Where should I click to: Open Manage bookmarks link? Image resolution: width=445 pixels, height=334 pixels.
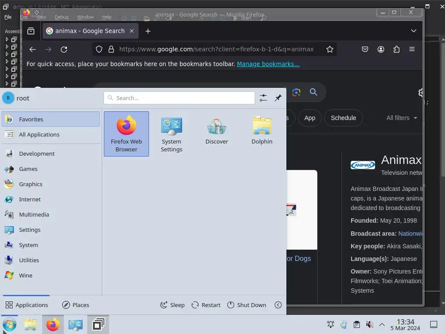tap(268, 64)
